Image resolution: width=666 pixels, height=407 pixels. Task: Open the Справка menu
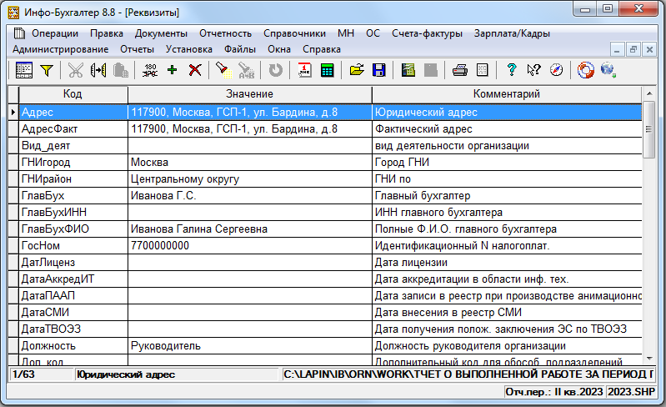[x=322, y=49]
